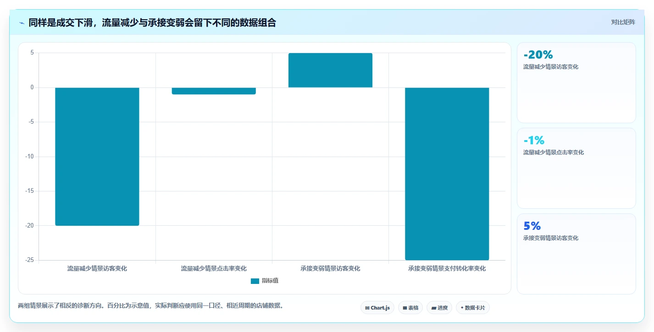Click card caption 流量减少情景点击率变化
This screenshot has height=332, width=654.
[554, 152]
